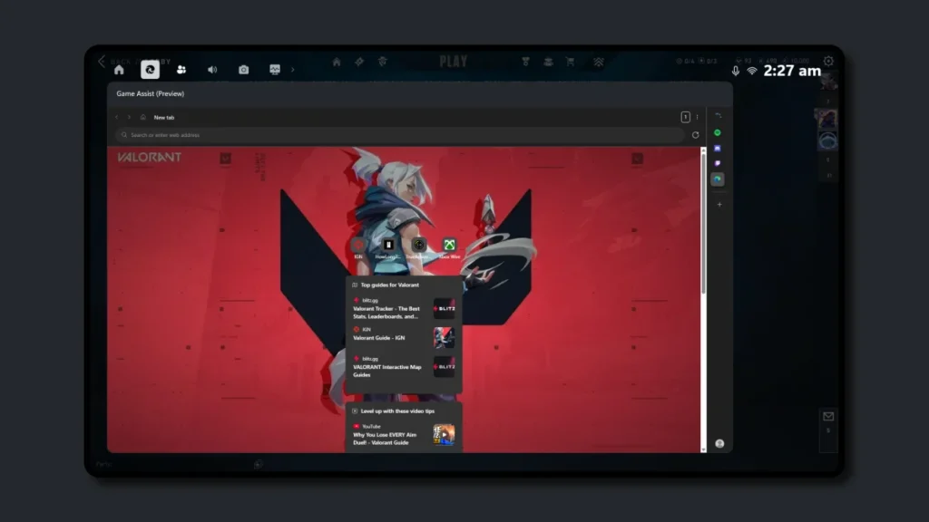The height and width of the screenshot is (522, 929).
Task: Collapse the Top guides for Valorant section
Action: (355, 285)
